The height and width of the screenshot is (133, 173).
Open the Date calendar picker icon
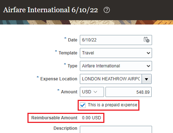[x=146, y=40]
